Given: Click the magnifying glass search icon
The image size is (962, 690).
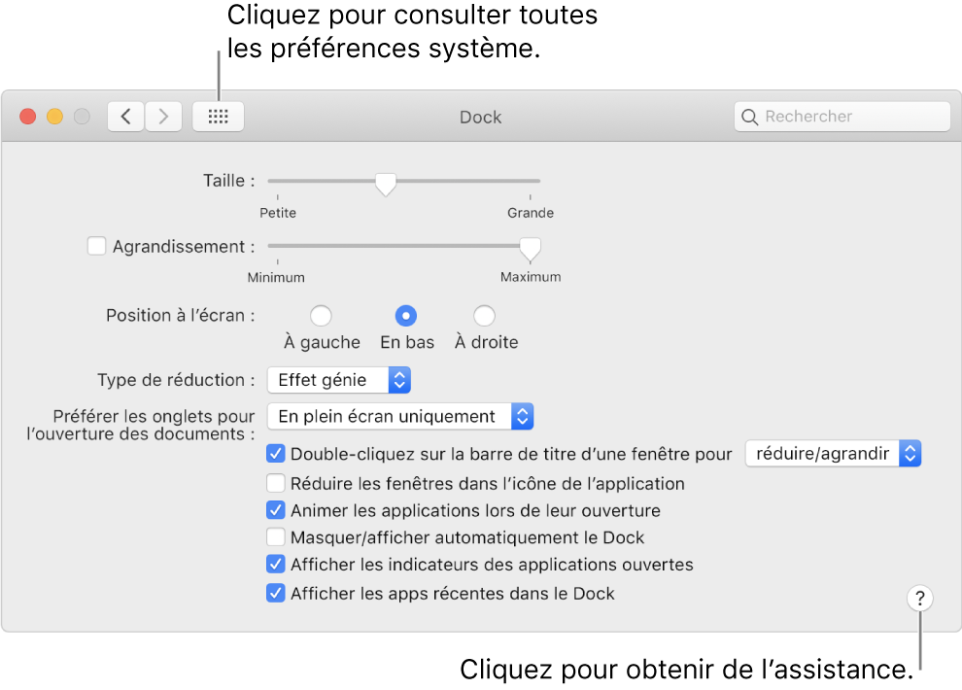Looking at the screenshot, I should tap(750, 117).
